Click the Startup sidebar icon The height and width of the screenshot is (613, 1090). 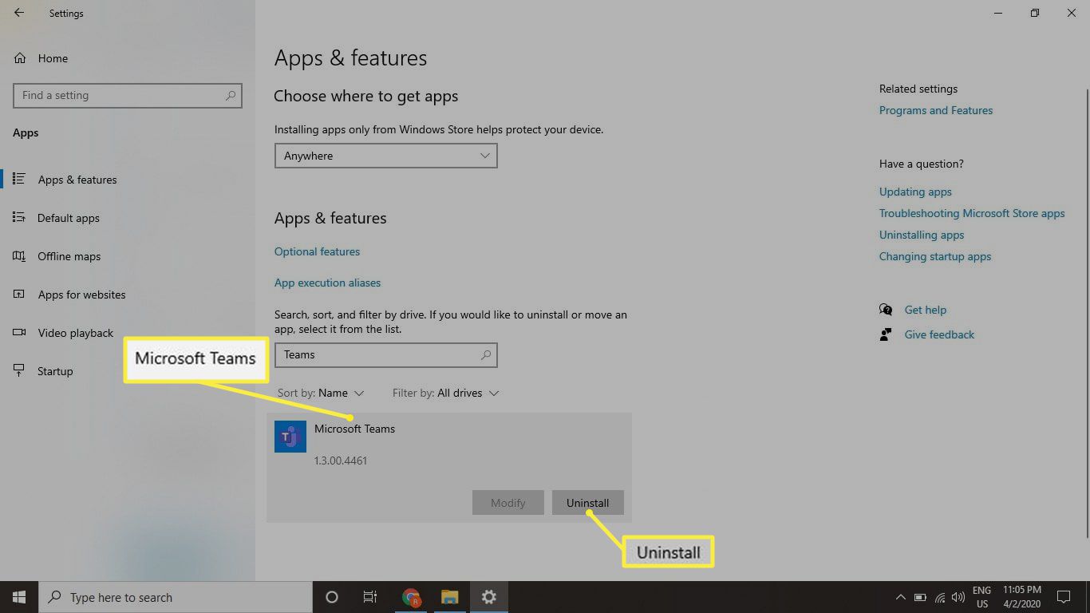[x=19, y=371]
